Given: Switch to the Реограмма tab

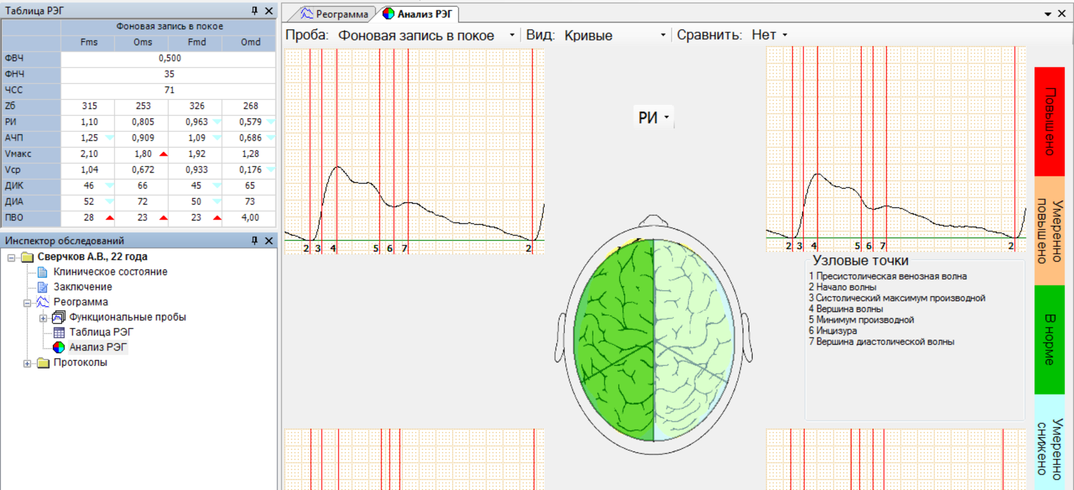Looking at the screenshot, I should point(336,14).
